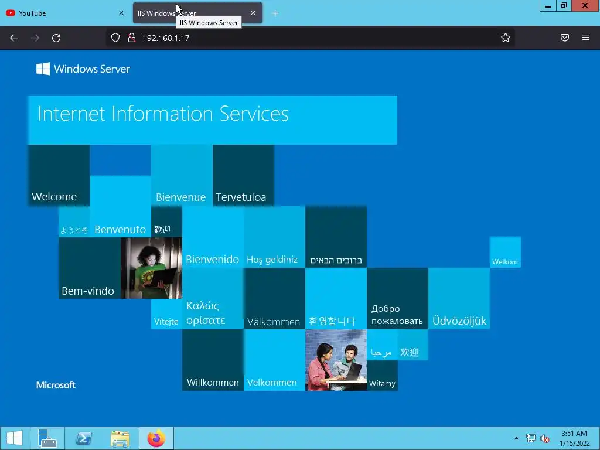This screenshot has width=600, height=450.
Task: Click the Tervetuloa tile
Action: (x=243, y=176)
